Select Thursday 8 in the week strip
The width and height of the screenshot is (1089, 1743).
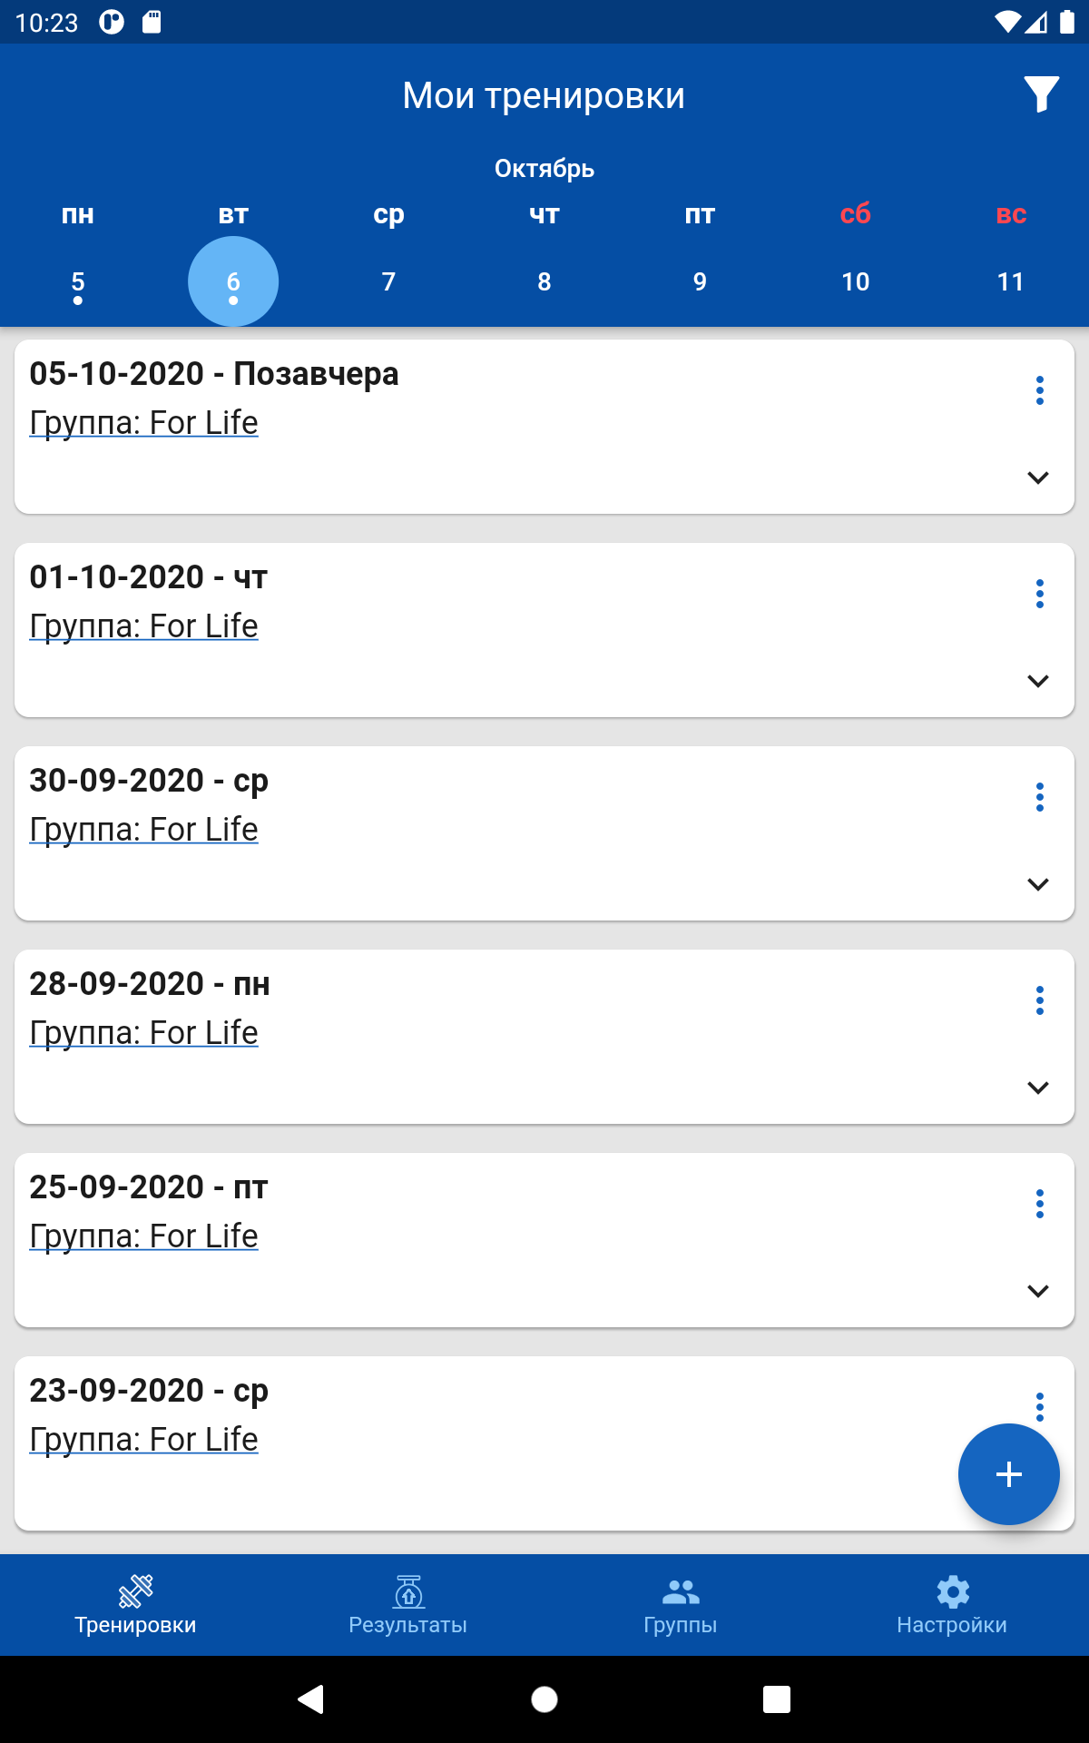544,281
